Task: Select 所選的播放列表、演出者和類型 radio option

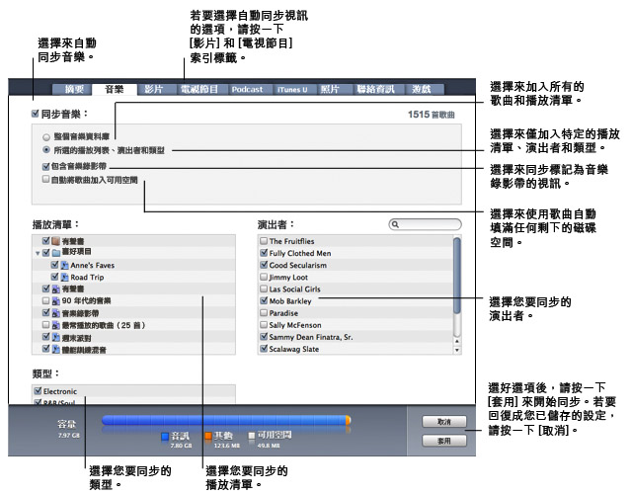Action: [x=46, y=149]
